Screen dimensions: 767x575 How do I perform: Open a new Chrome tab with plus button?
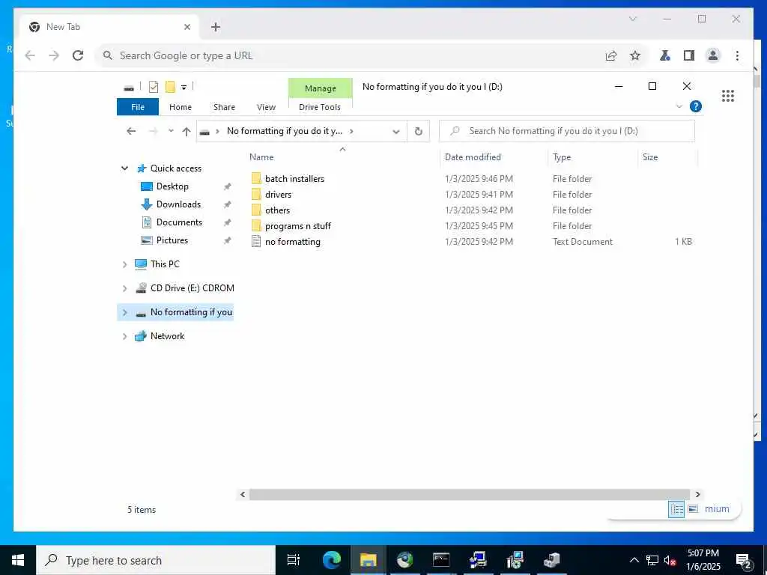(215, 27)
